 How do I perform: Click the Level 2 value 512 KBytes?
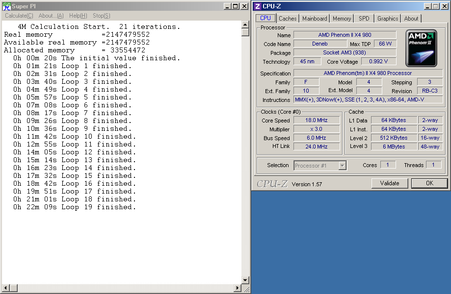[394, 138]
